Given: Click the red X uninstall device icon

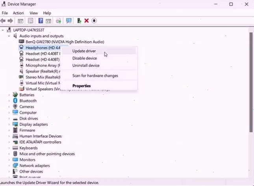Looking at the screenshot, I should (x=87, y=21).
